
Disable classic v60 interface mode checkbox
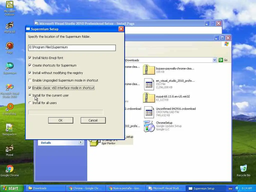click(30, 88)
